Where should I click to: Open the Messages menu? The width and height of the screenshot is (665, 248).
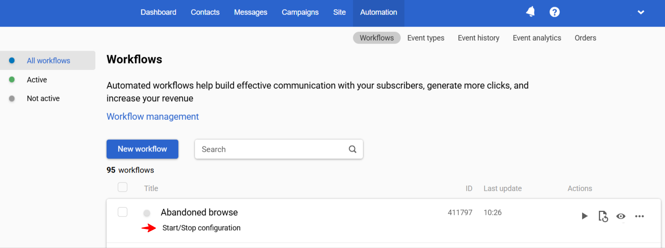coord(251,12)
